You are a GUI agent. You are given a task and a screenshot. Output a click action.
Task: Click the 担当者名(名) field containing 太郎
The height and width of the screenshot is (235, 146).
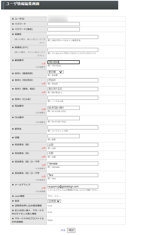73,153
